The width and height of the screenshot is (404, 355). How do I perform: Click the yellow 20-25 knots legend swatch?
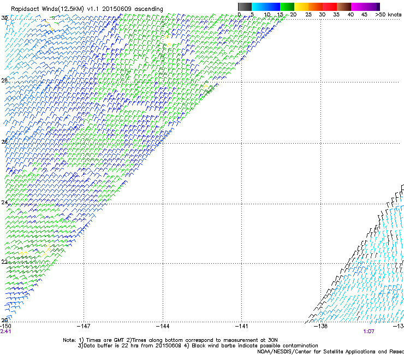301,7
